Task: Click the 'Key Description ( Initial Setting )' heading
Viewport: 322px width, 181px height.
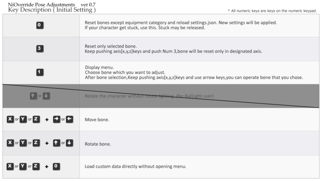Action: [x=52, y=10]
